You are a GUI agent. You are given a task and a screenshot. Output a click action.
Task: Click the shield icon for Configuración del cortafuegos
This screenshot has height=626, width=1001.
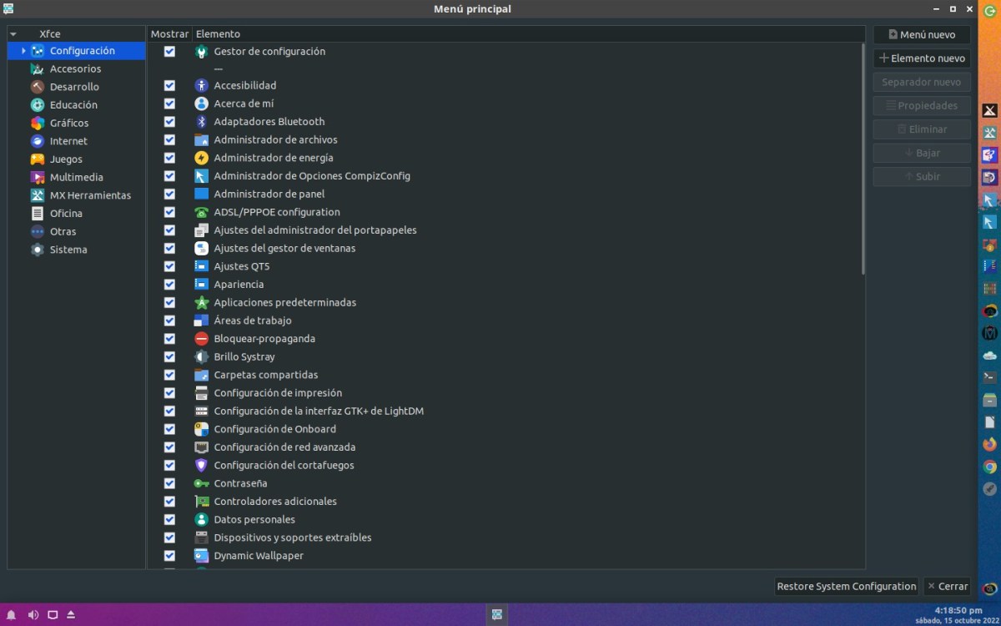coord(201,466)
